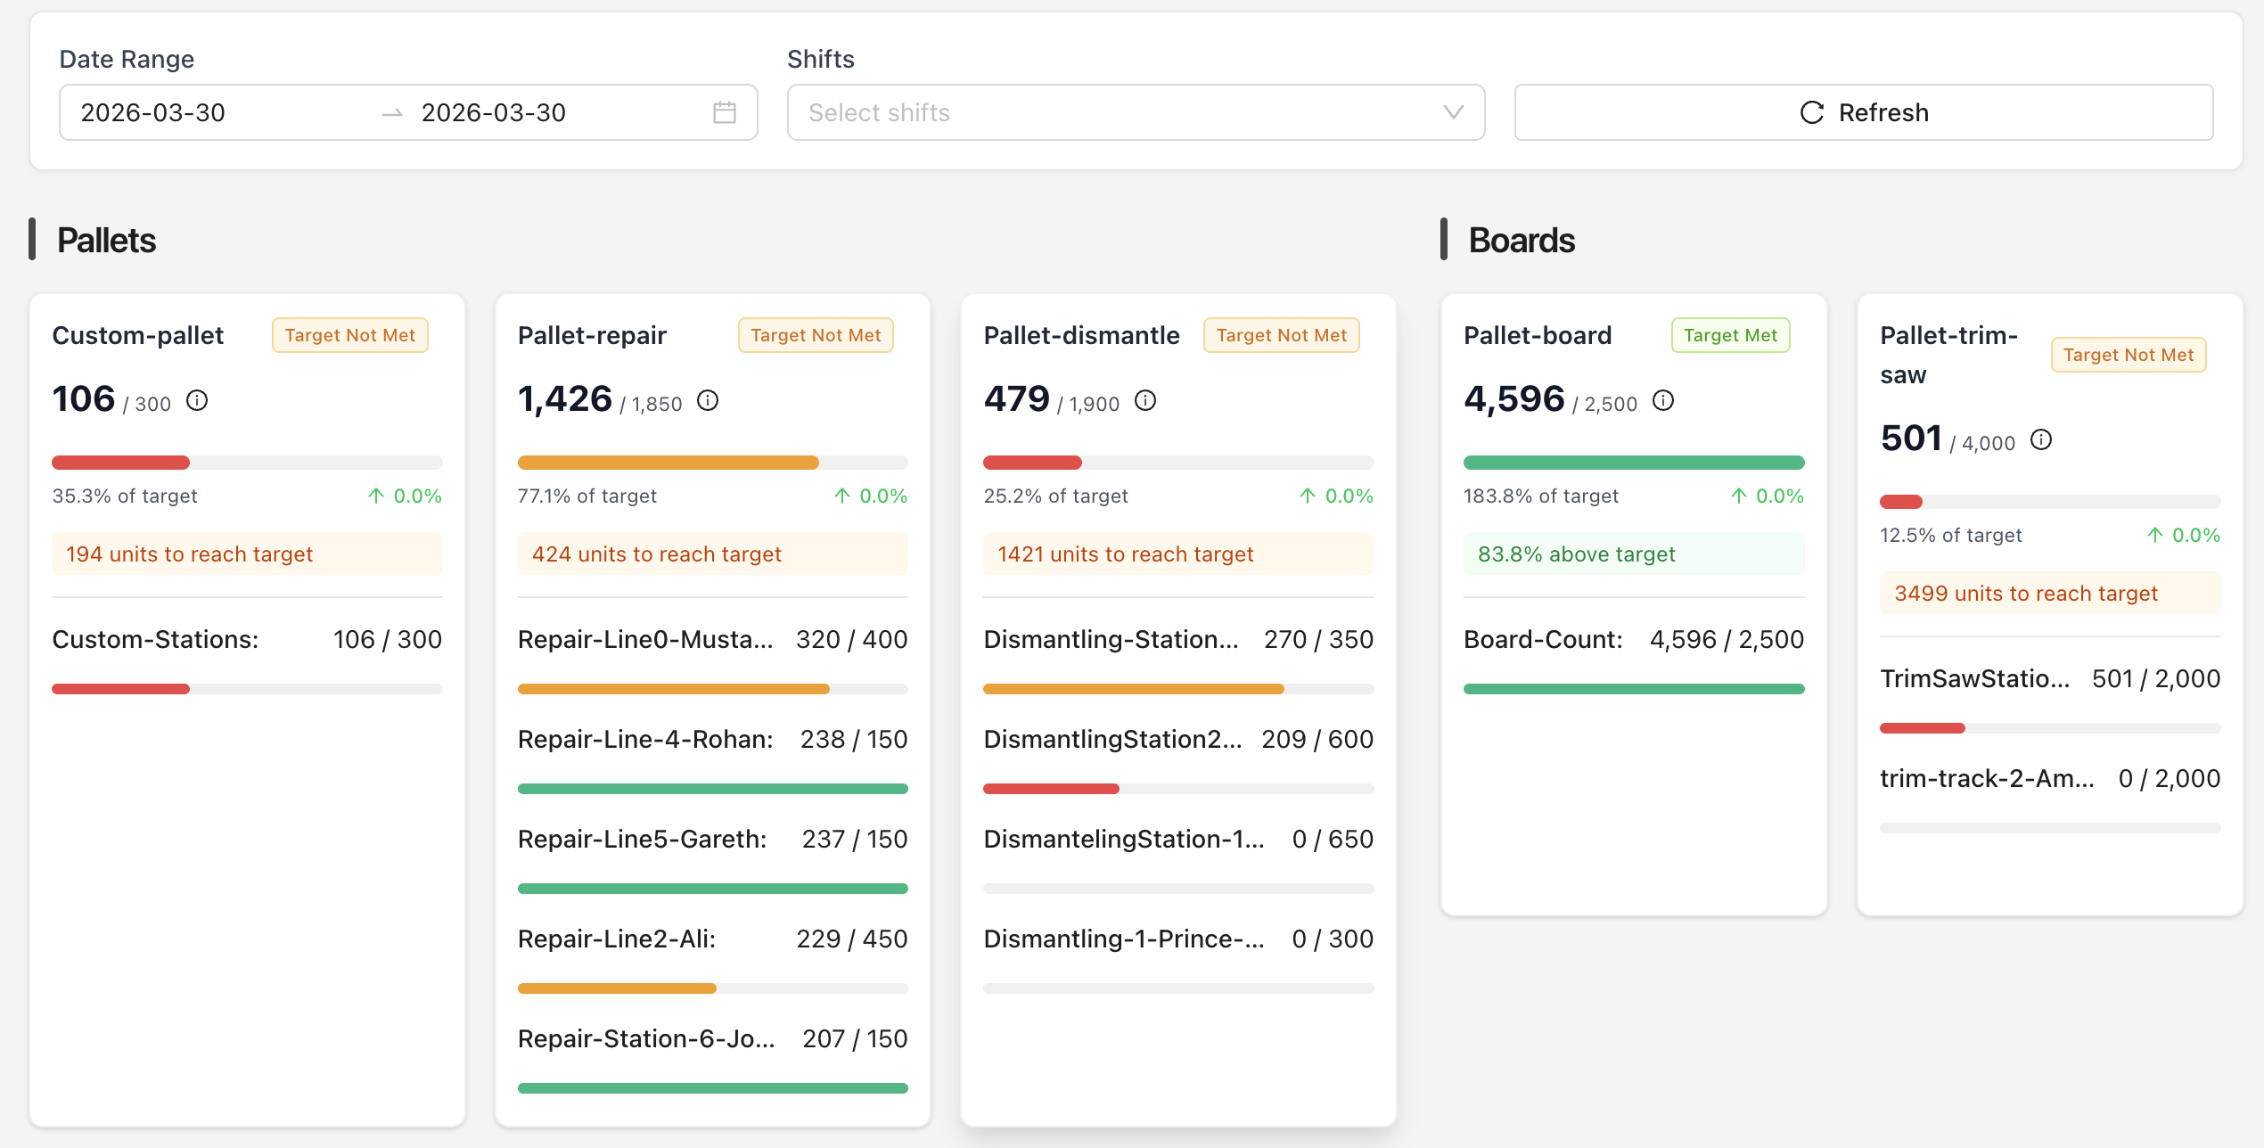
Task: Open the date picker from the date range field
Action: point(724,112)
